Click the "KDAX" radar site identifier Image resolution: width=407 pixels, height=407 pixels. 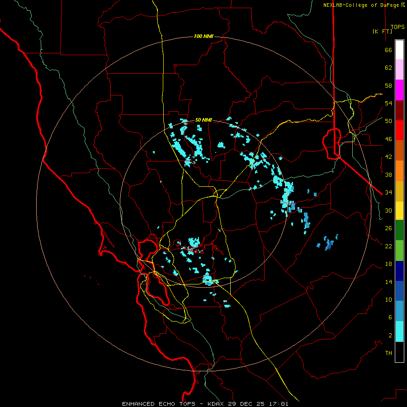[217, 404]
